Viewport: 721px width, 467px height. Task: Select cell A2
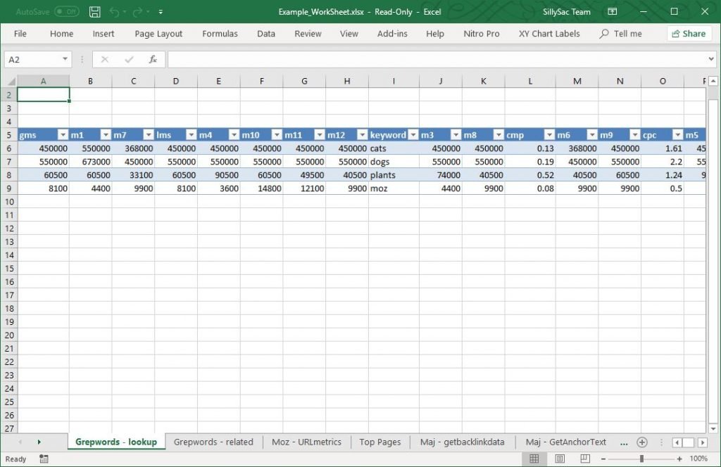(43, 94)
